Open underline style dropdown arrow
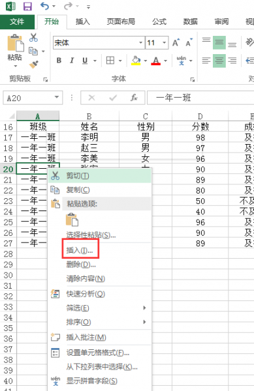 tap(95, 61)
